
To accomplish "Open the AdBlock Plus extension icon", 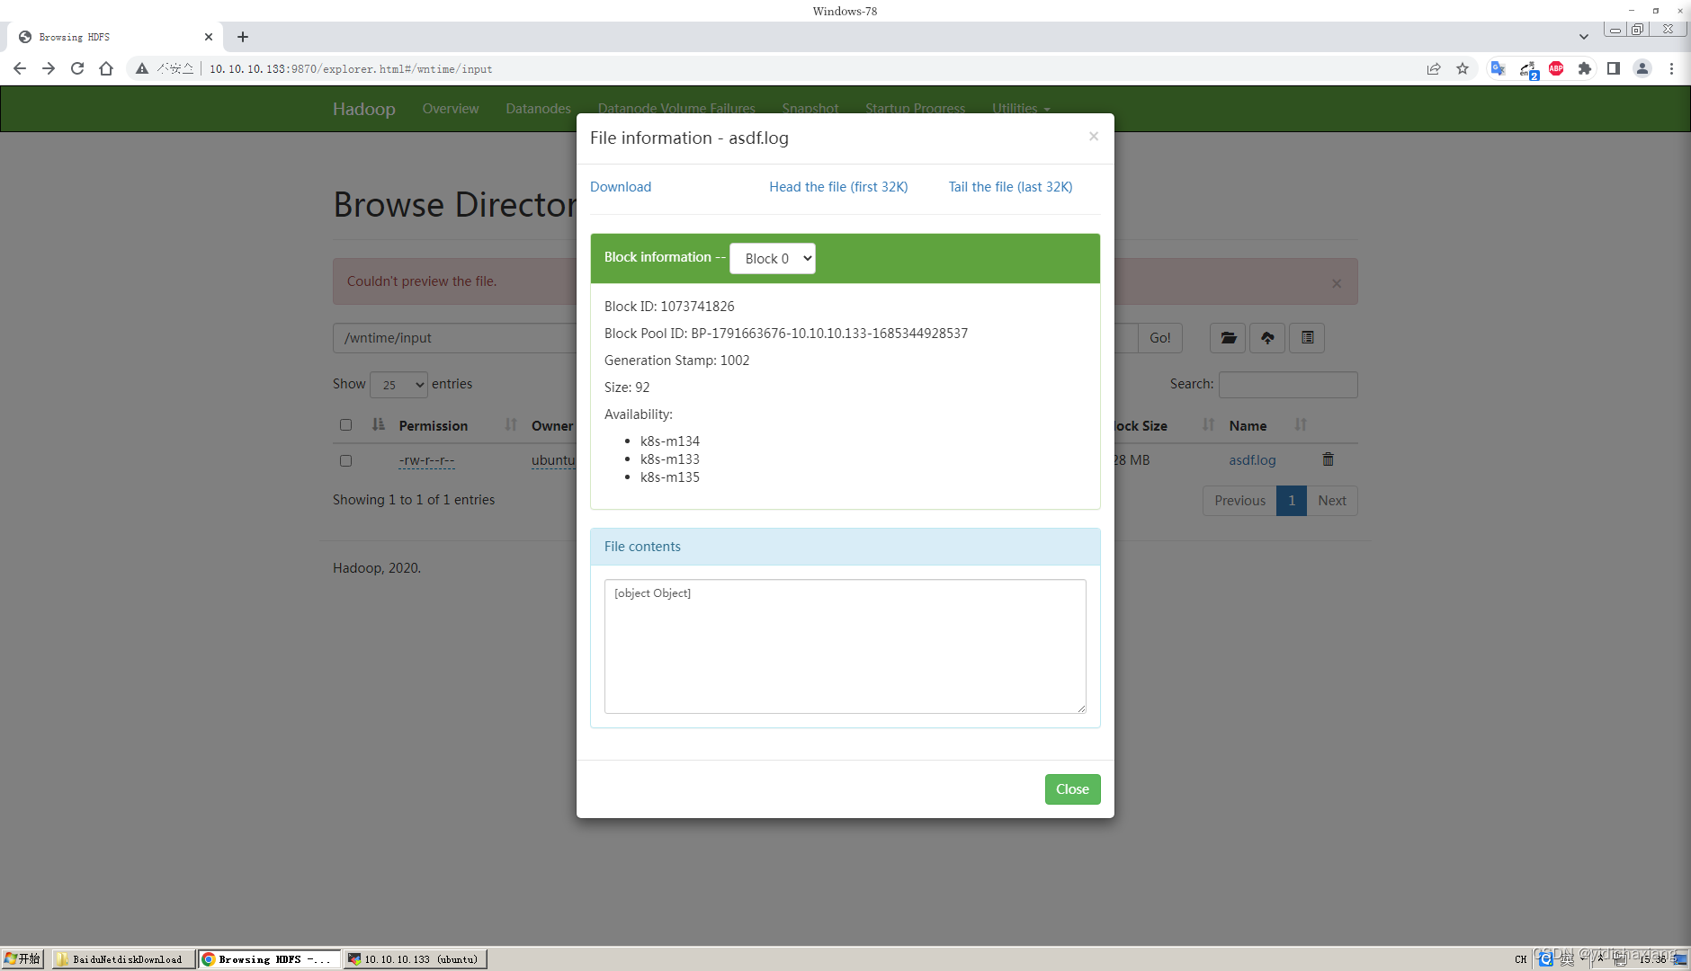I will coord(1556,68).
